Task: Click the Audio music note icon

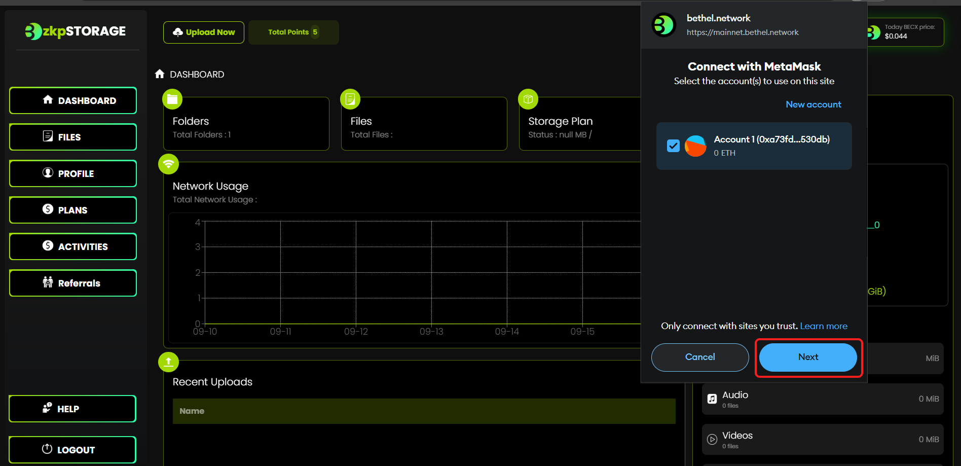Action: point(712,399)
